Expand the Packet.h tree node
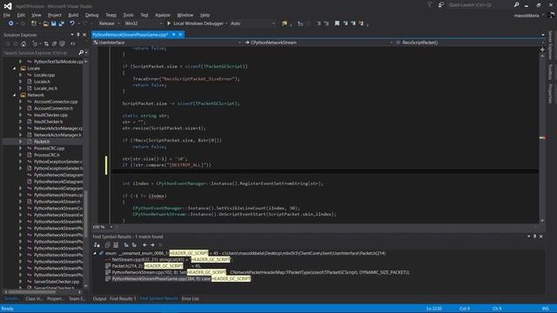Image resolution: width=557 pixels, height=313 pixels. click(x=20, y=142)
